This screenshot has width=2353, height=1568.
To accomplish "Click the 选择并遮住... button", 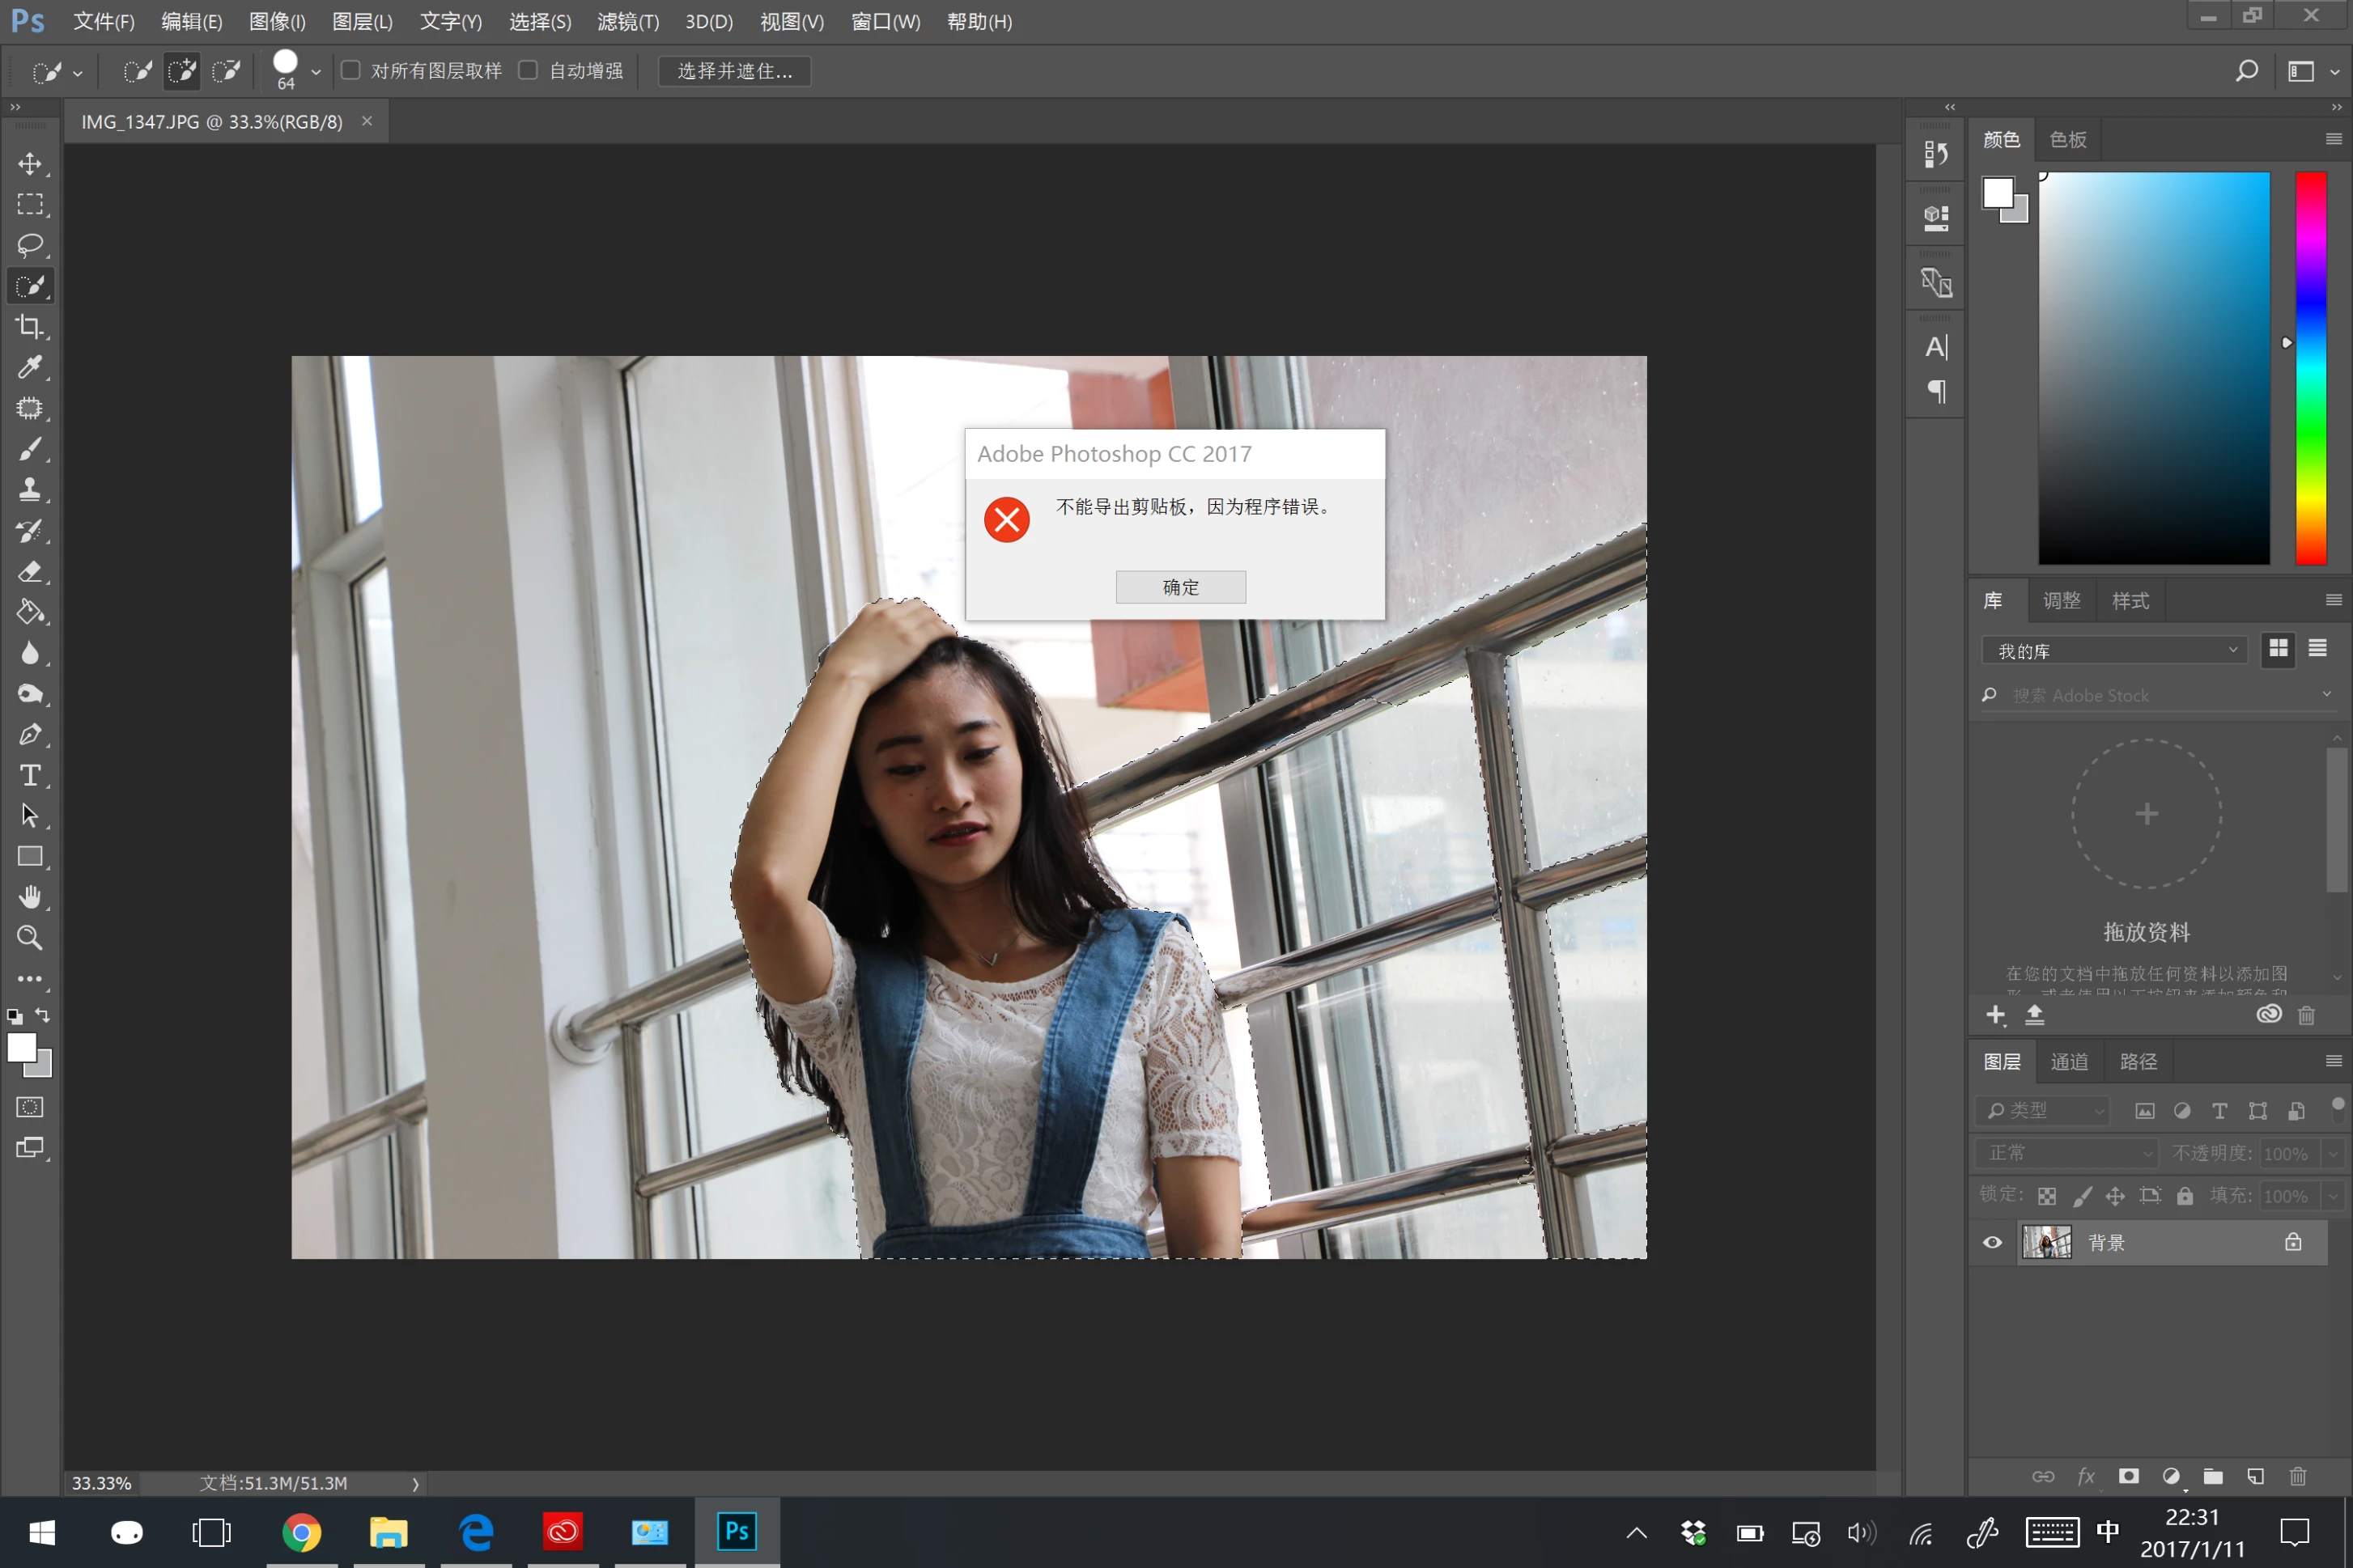I will 734,71.
